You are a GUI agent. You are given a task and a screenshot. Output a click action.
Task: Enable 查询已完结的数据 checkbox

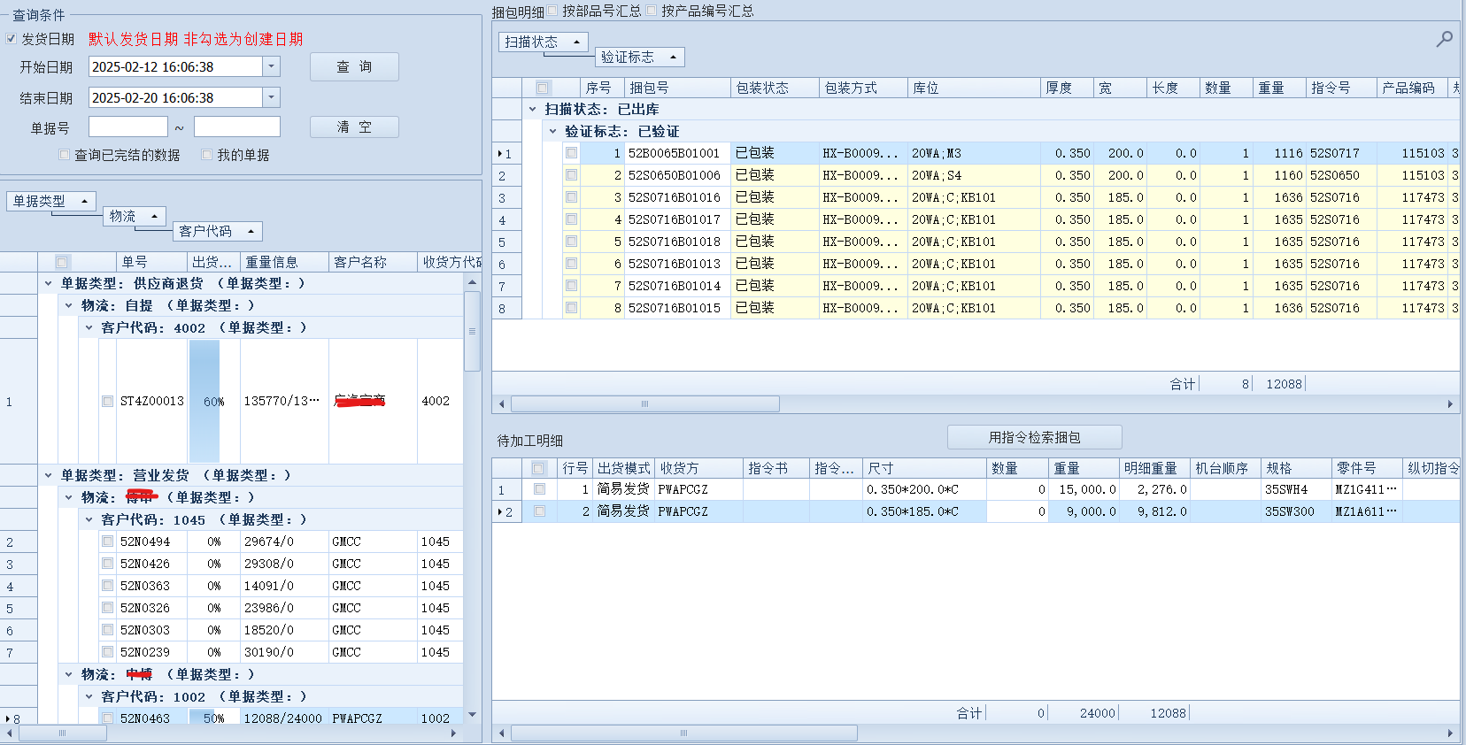(64, 155)
